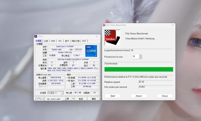Go to the 测试分数 tab
The height and width of the screenshot is (121, 201).
(75, 41)
